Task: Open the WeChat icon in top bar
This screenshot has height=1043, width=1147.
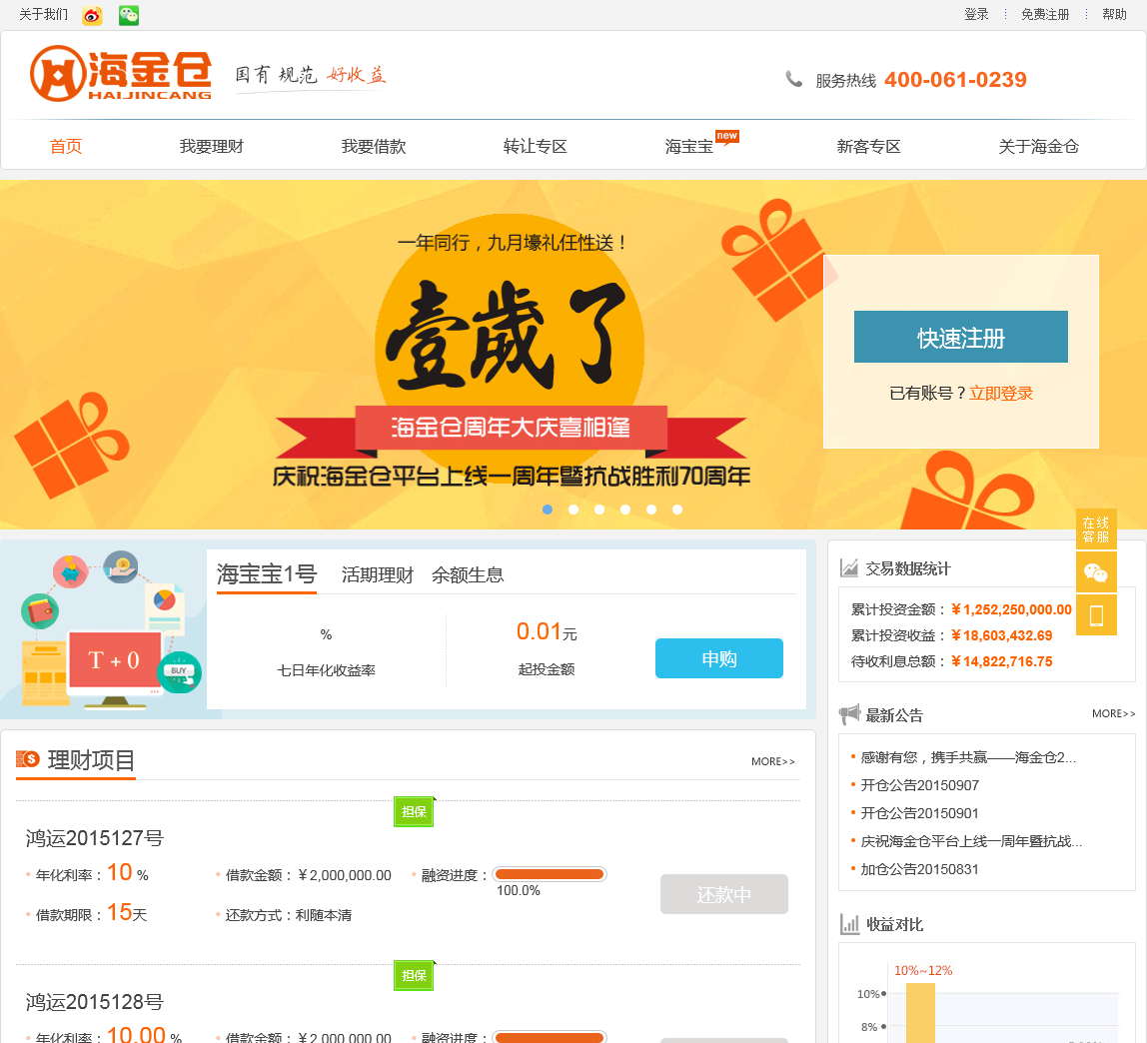Action: pos(129,15)
